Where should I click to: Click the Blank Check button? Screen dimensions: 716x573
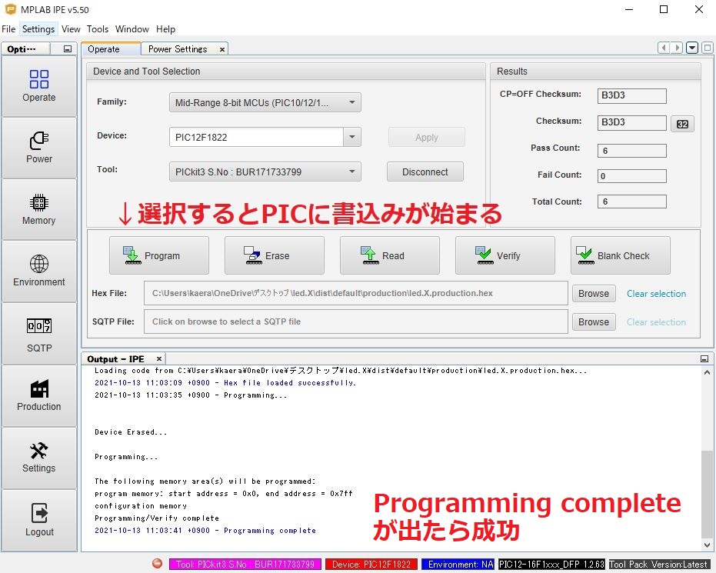click(621, 255)
